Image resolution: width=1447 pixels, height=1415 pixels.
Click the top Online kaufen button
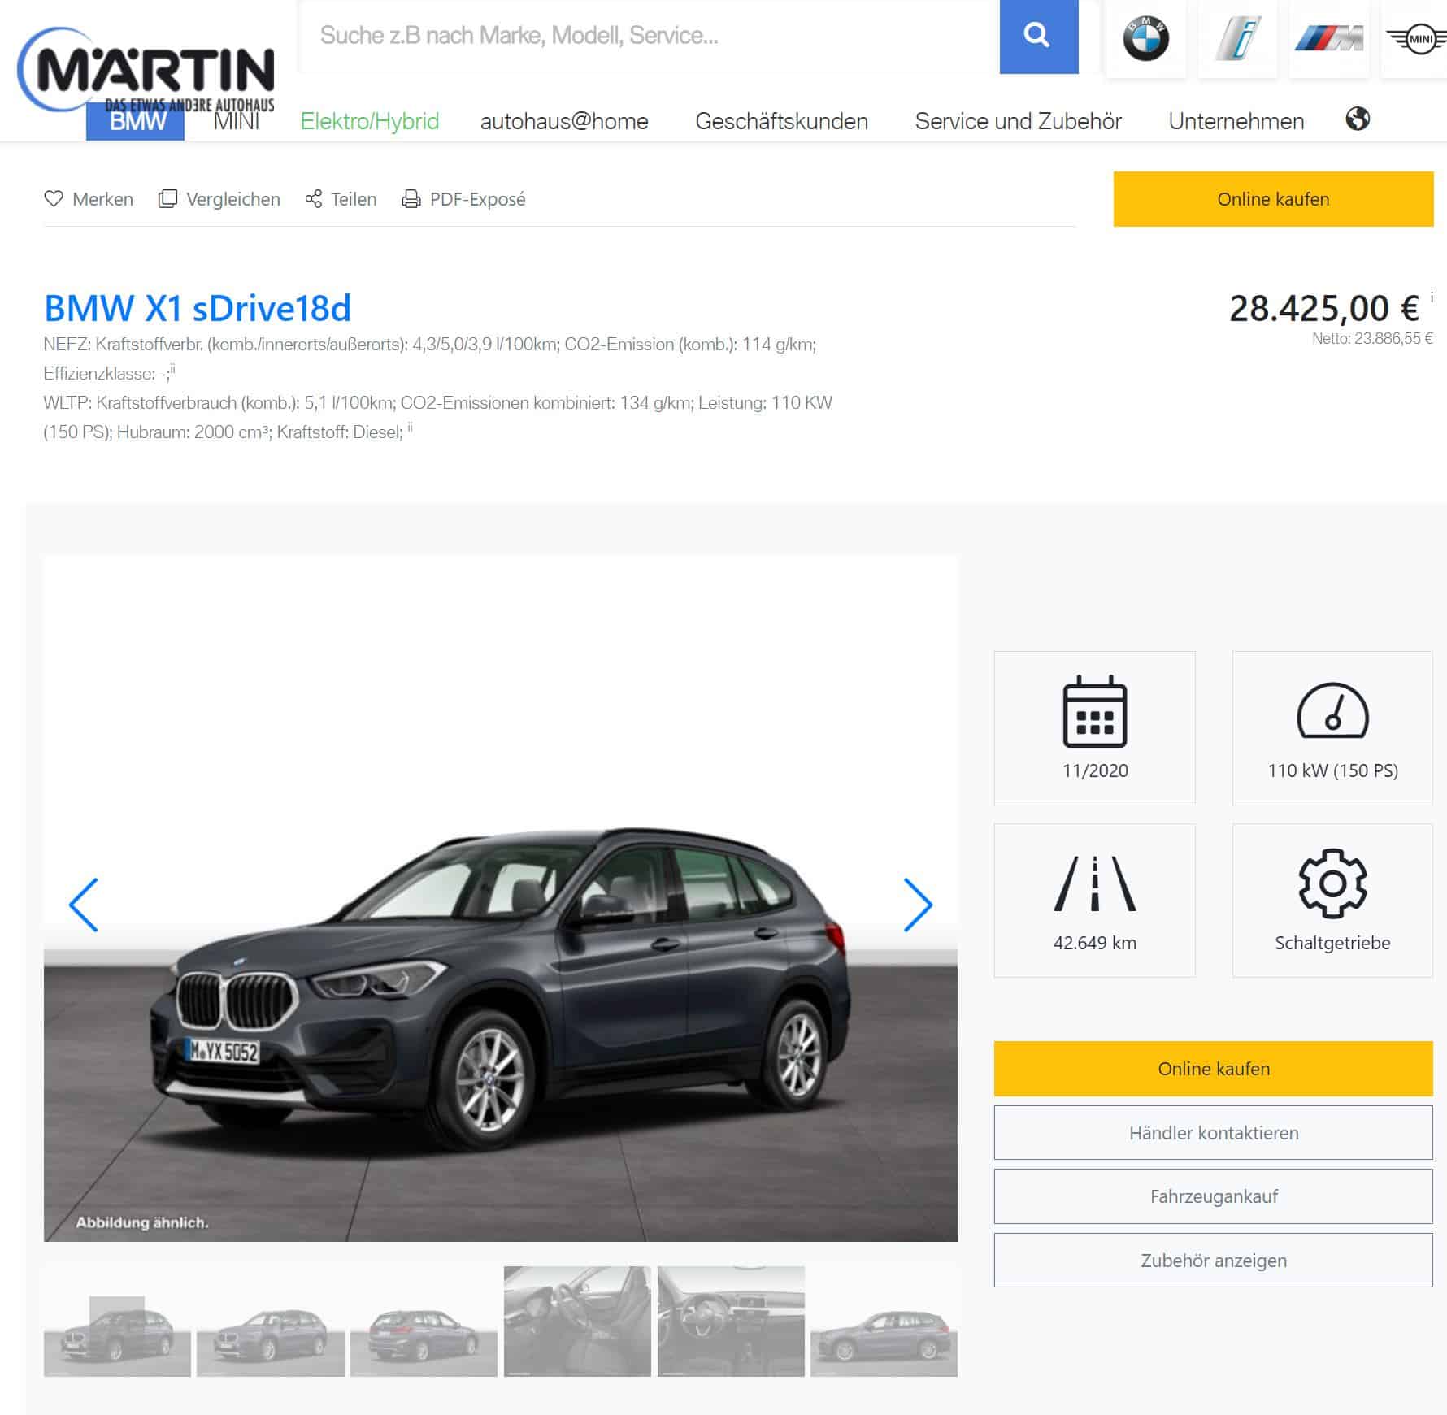pos(1273,199)
